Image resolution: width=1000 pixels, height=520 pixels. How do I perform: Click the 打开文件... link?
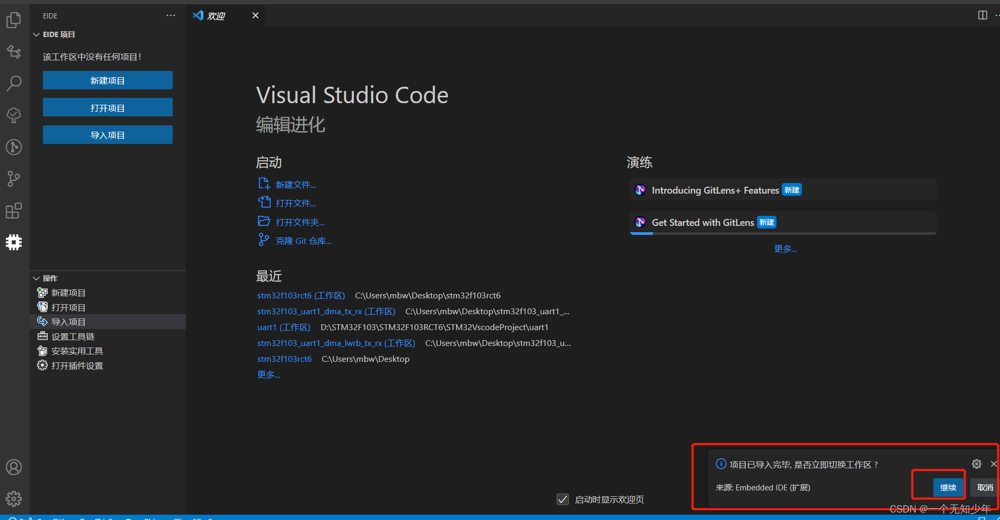[x=296, y=203]
